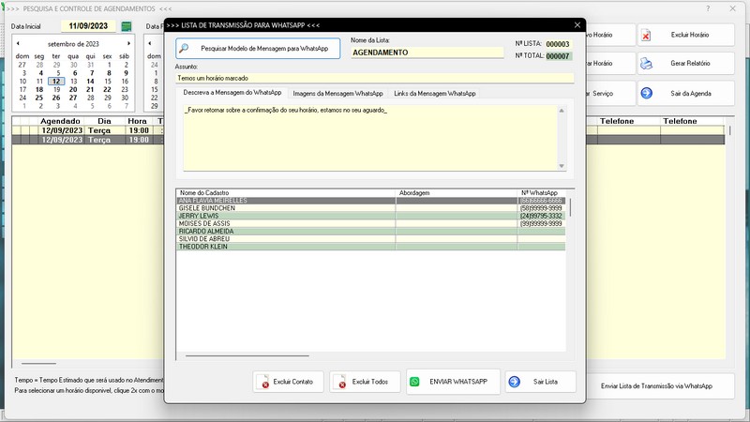
Task: Click the red X icon on Excluir Todos
Action: 342,383
